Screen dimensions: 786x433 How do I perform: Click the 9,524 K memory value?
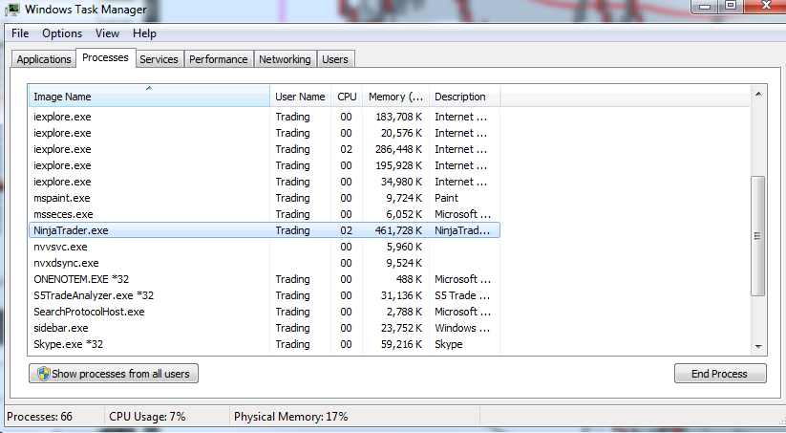pyautogui.click(x=404, y=263)
